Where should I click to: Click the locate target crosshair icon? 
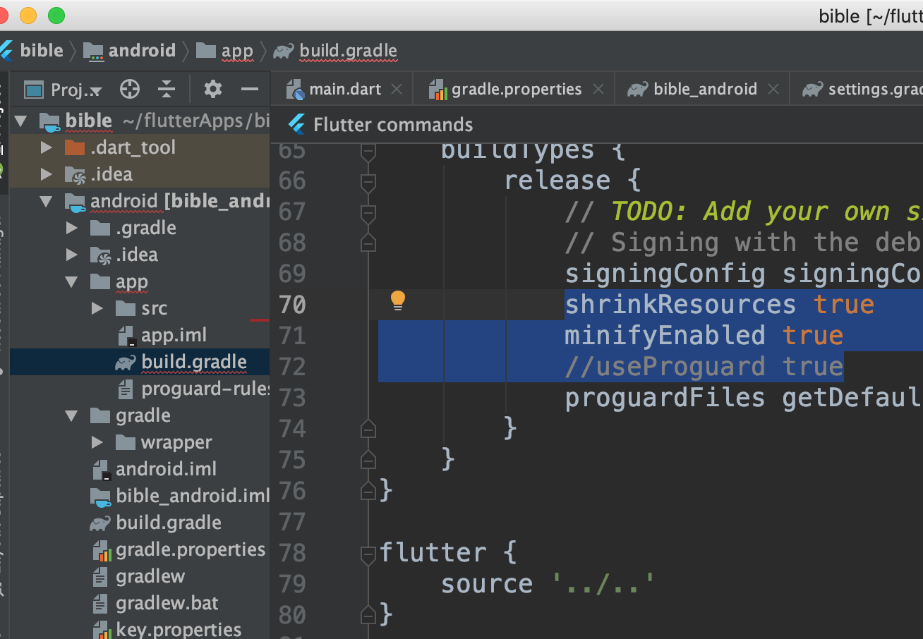pos(130,89)
